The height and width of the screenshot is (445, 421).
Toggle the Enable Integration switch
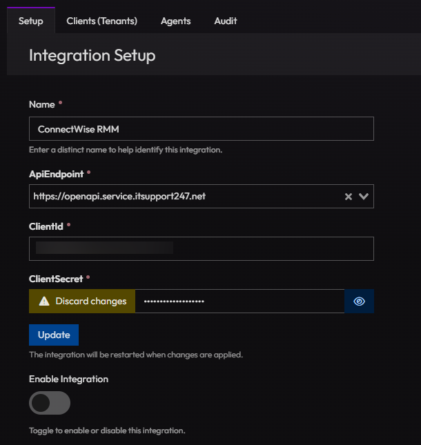coord(50,403)
